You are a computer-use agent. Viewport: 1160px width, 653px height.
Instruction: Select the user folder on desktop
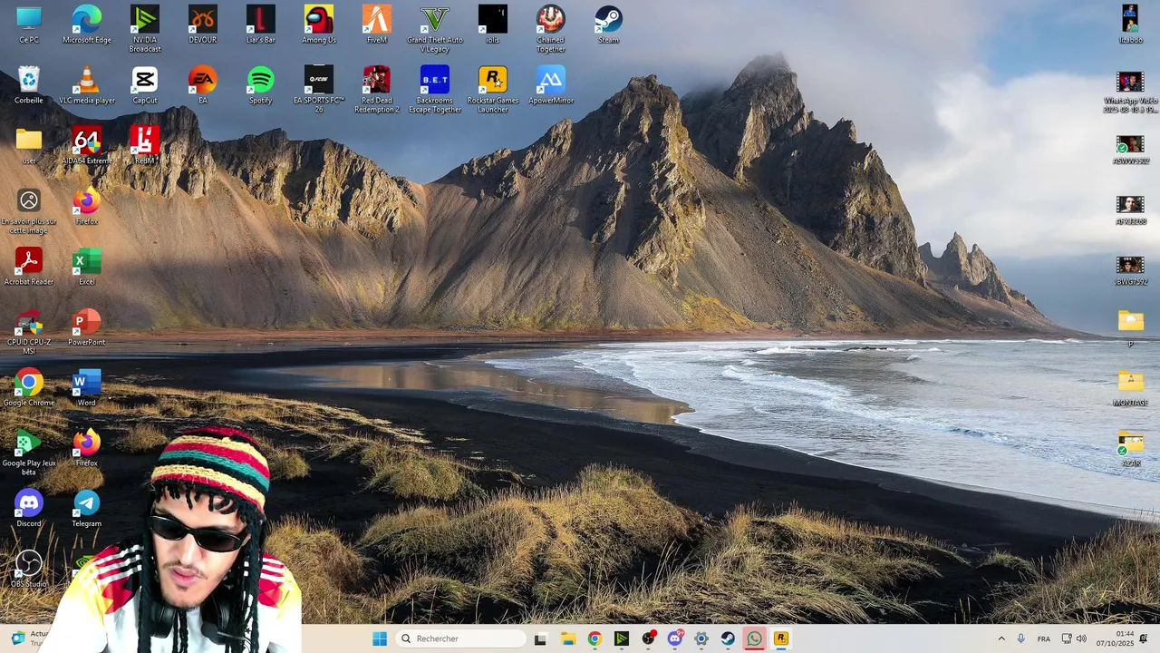(x=29, y=145)
